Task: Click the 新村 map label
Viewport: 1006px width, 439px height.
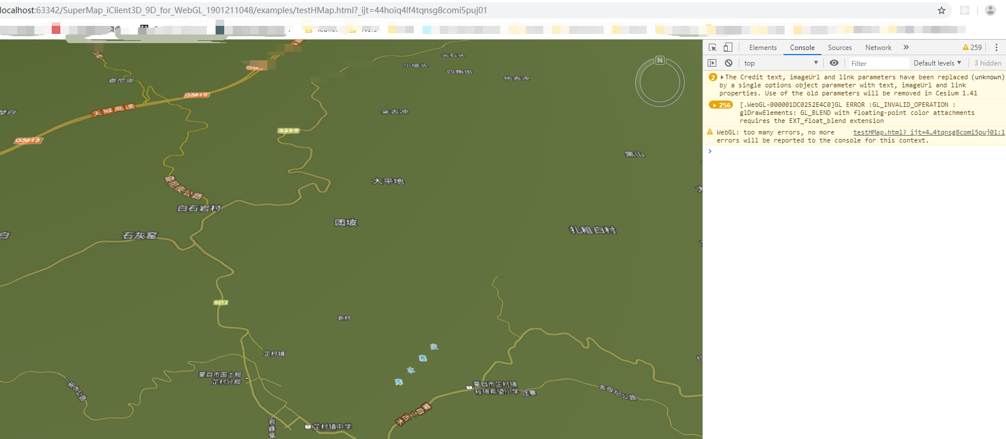Action: click(x=344, y=318)
